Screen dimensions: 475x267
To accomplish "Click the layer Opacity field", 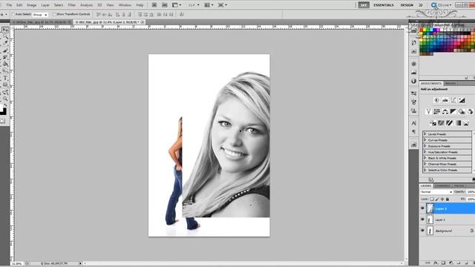I will click(x=471, y=192).
